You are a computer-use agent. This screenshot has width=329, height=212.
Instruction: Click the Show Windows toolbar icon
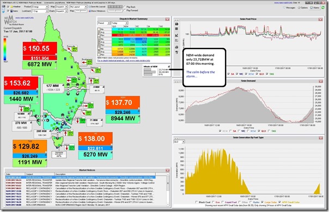click(90, 11)
